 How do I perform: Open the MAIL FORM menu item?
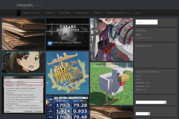[x=64, y=13]
